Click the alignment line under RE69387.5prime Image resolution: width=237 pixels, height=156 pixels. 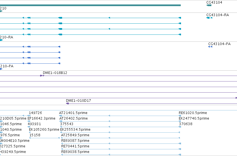121,144
